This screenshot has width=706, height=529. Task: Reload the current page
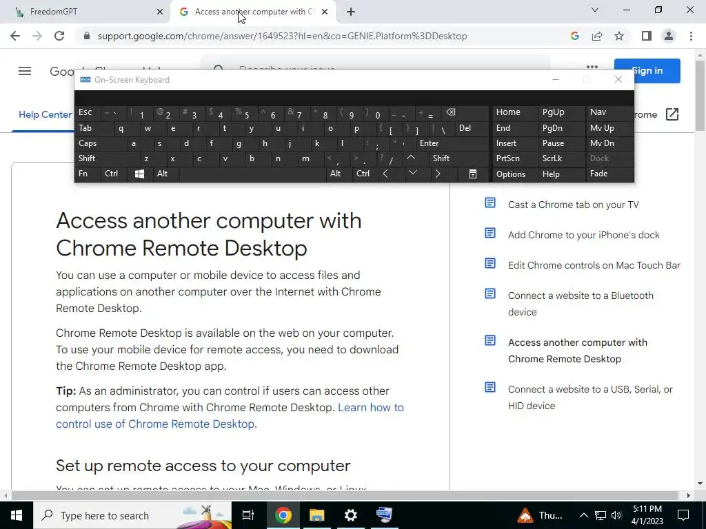pos(59,36)
